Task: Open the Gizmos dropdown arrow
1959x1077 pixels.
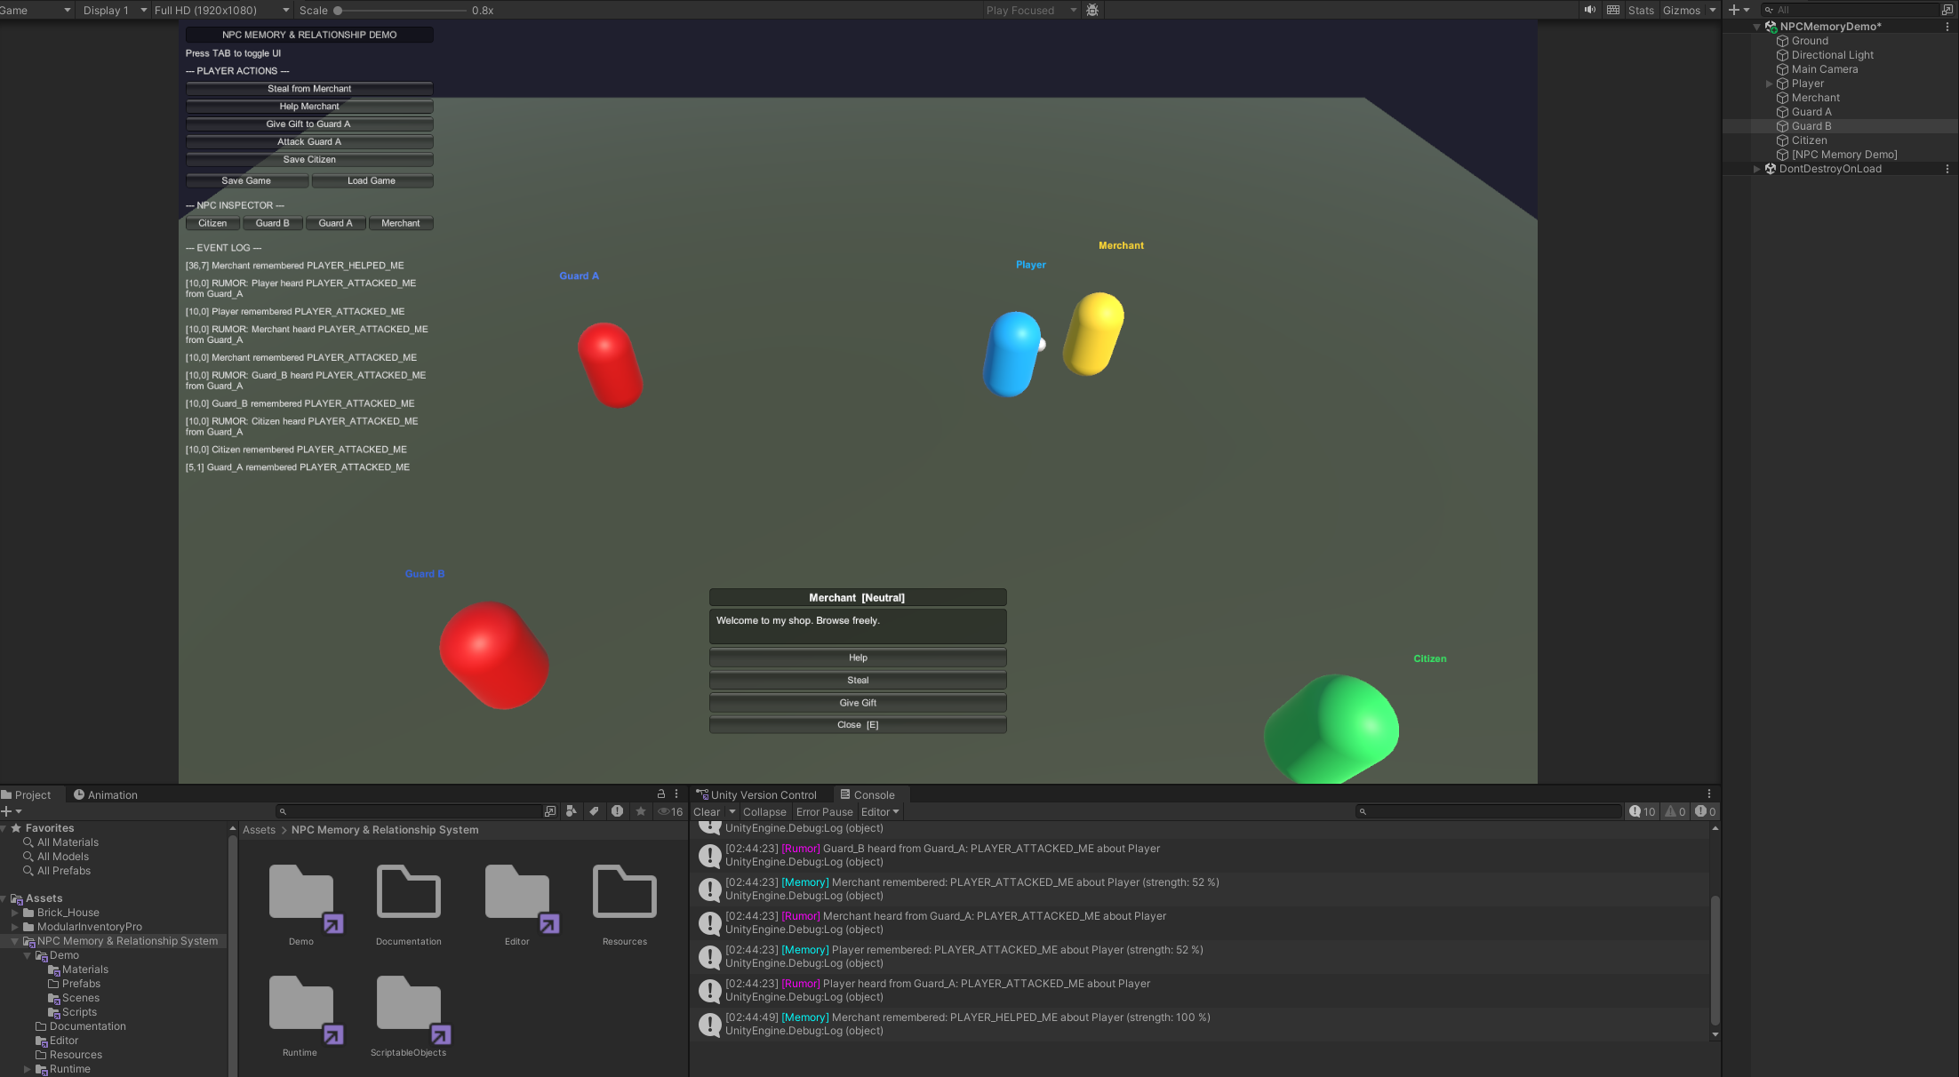Action: [x=1712, y=10]
